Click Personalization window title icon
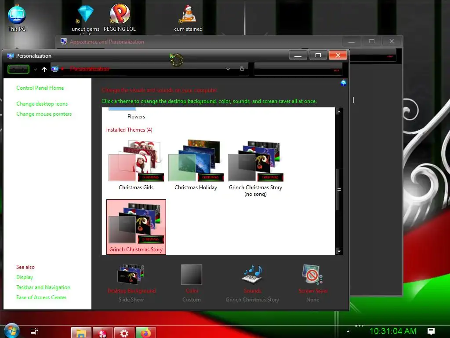The width and height of the screenshot is (450, 338). pyautogui.click(x=11, y=56)
